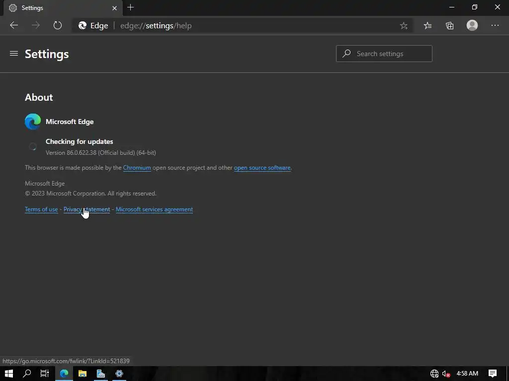Click the Edge taskbar icon

pos(64,374)
